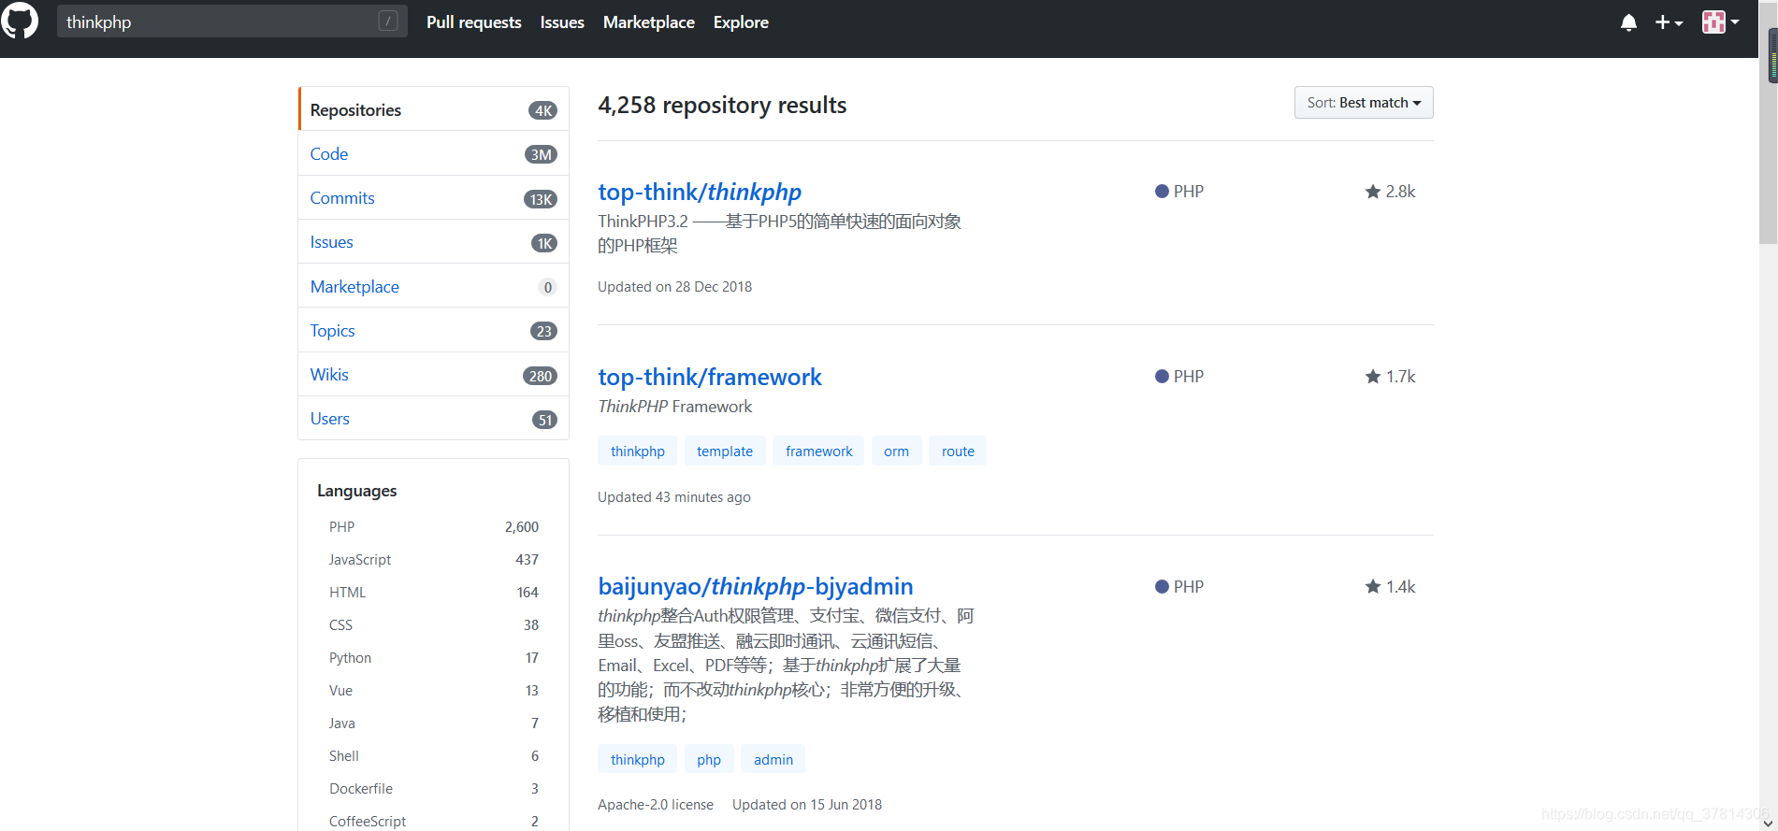Filter results by PHP language

tap(433, 527)
